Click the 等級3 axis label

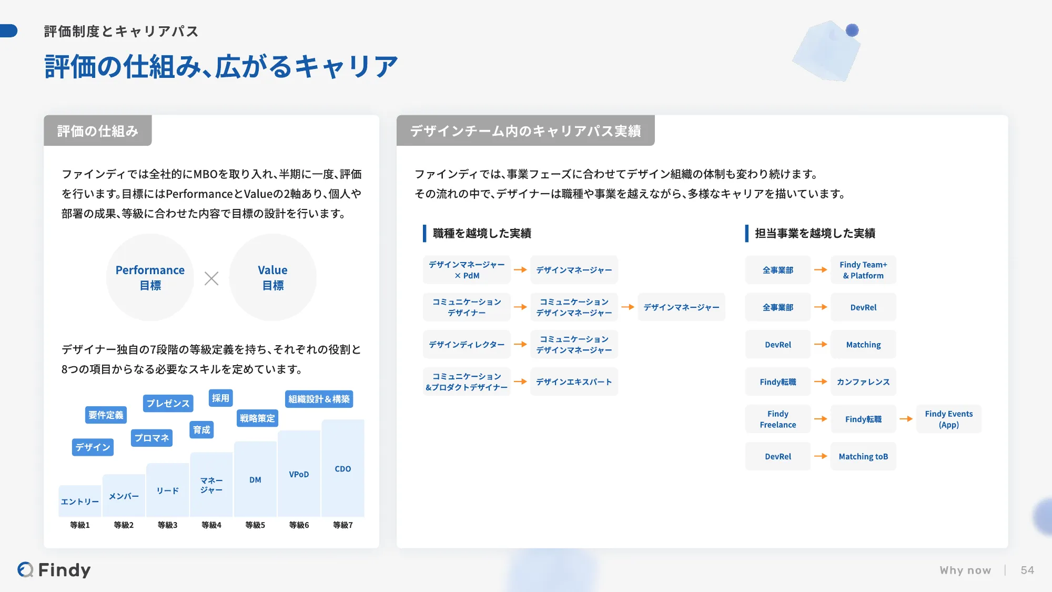[168, 525]
